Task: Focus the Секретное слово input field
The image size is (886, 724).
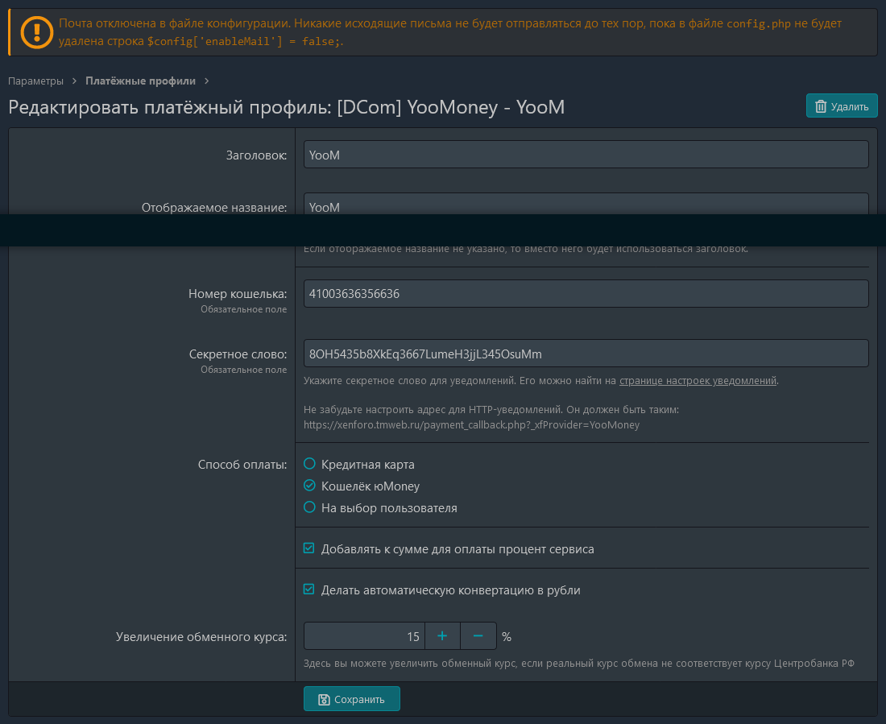Action: 586,354
